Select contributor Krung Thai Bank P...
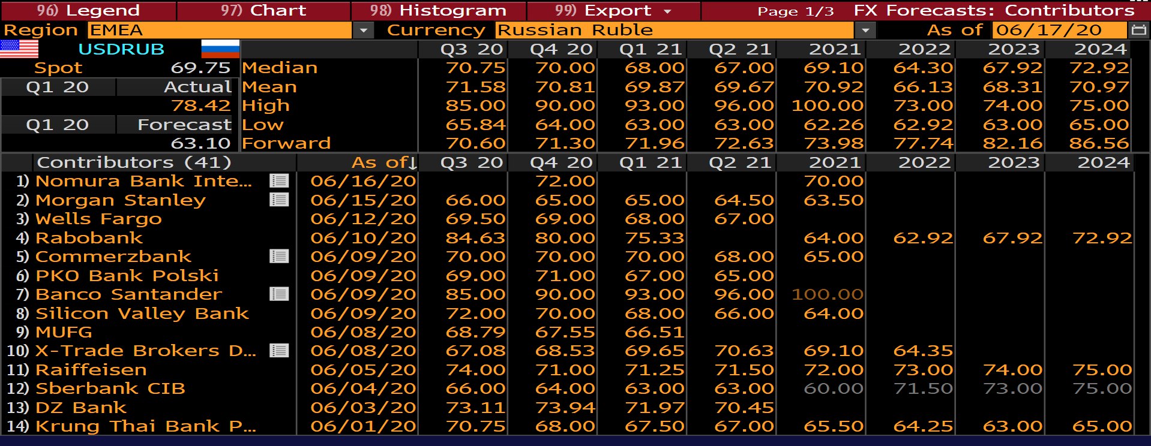This screenshot has height=446, width=1151. pos(146,426)
